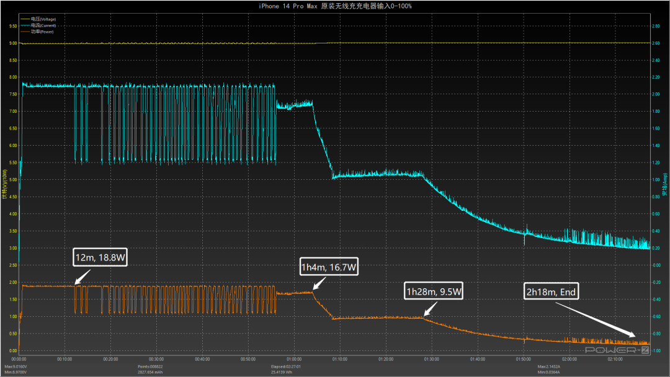
Task: Click the 01:00:00 time axis label
Action: pos(294,359)
